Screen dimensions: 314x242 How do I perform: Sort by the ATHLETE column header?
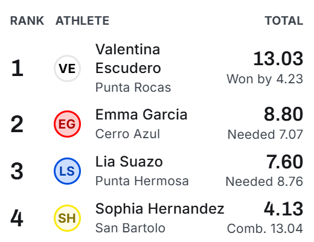pyautogui.click(x=83, y=21)
